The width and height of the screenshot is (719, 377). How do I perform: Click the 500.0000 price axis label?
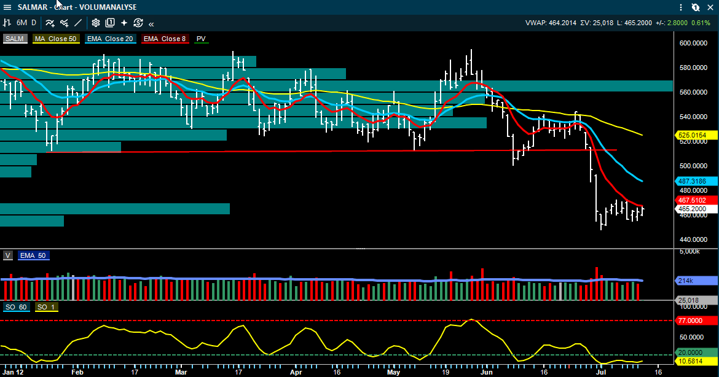pos(693,166)
